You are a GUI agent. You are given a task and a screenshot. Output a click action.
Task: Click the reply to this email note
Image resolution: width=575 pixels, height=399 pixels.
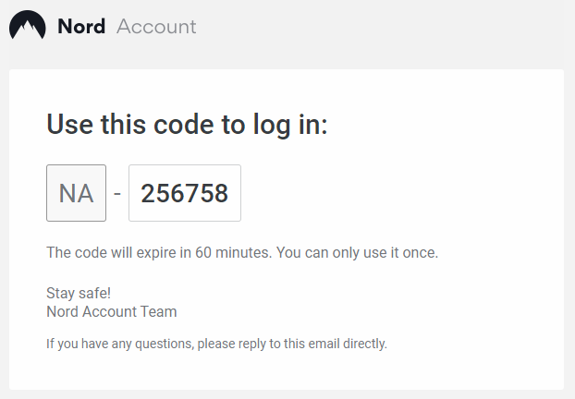click(x=216, y=344)
